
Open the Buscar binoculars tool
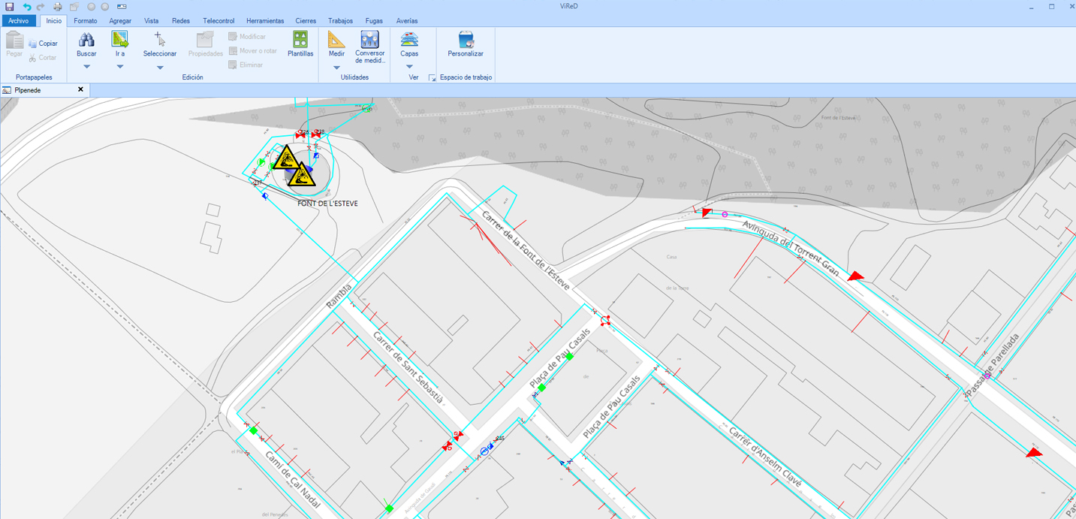(x=86, y=40)
